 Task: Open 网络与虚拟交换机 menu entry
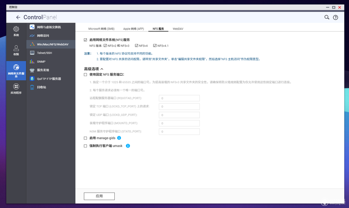[x=51, y=27]
